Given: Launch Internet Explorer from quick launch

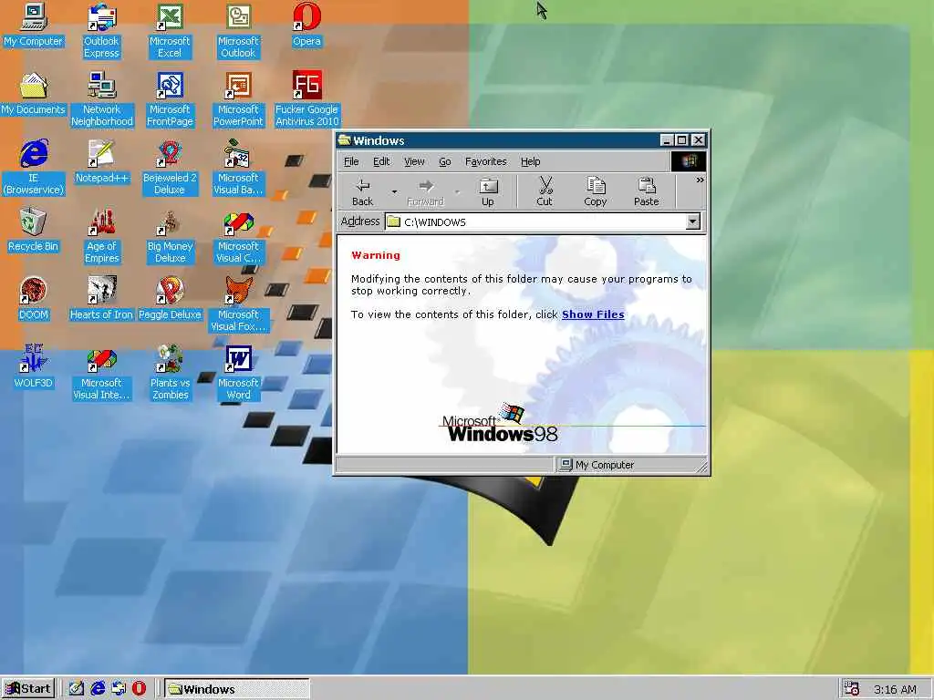Looking at the screenshot, I should [x=97, y=689].
